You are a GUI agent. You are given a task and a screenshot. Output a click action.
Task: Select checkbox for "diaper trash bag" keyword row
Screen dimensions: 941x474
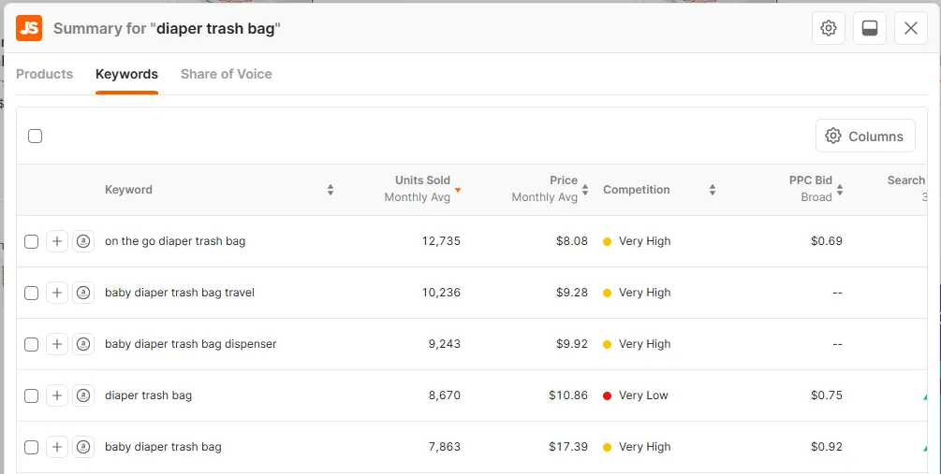pos(32,395)
